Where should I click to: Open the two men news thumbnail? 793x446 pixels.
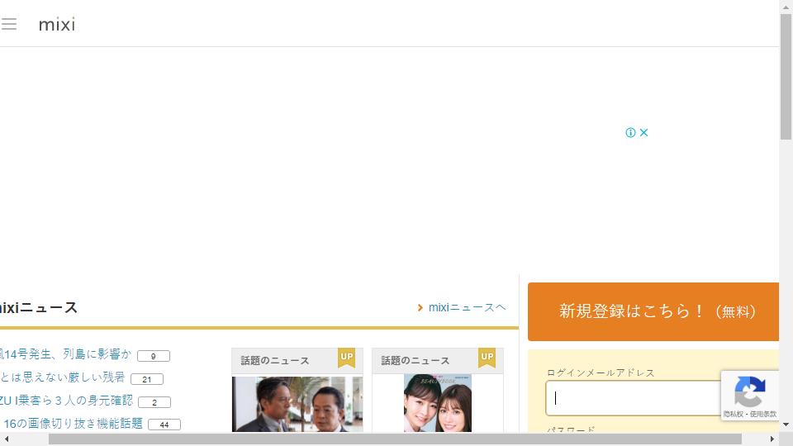click(297, 404)
